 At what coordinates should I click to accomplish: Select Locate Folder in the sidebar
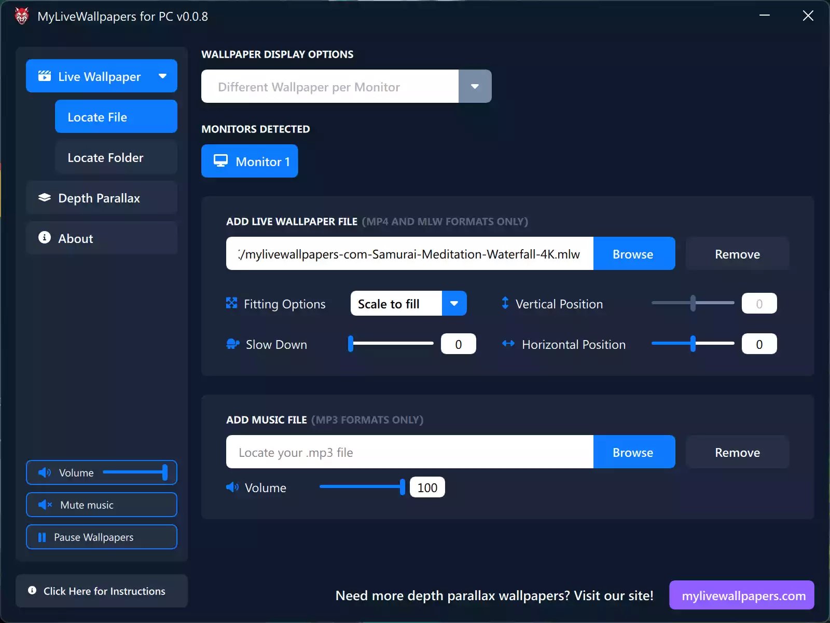(x=116, y=157)
